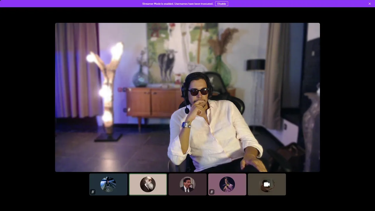This screenshot has height=211, width=375.
Task: Focus the main webcam video feed
Action: 187,97
